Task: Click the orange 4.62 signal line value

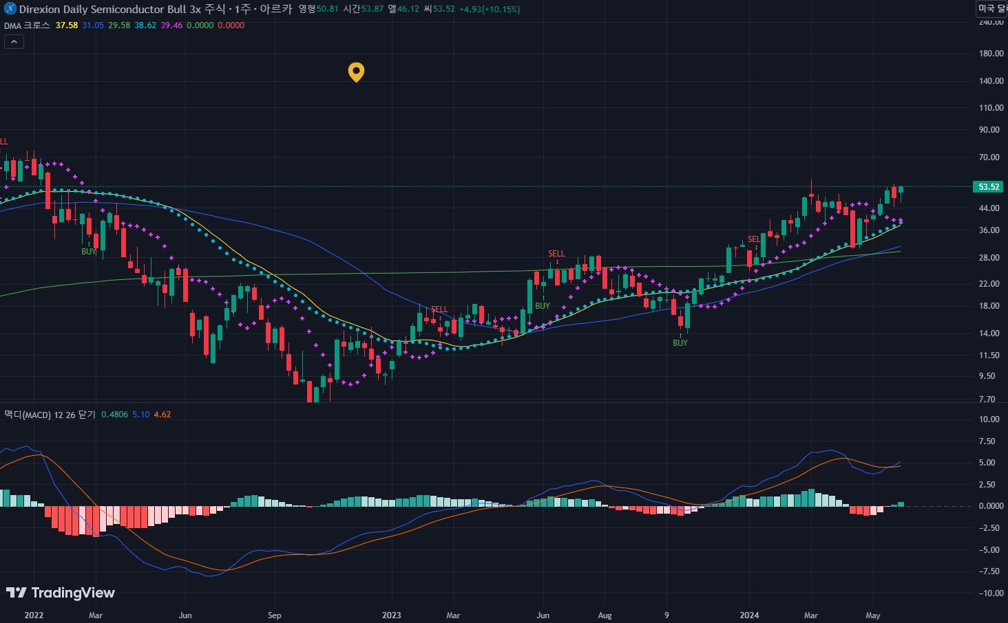Action: click(x=162, y=415)
